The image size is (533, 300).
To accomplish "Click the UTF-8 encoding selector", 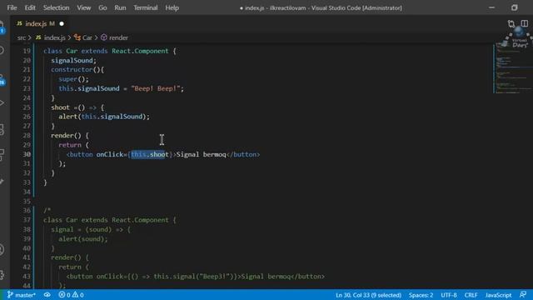I will [449, 295].
